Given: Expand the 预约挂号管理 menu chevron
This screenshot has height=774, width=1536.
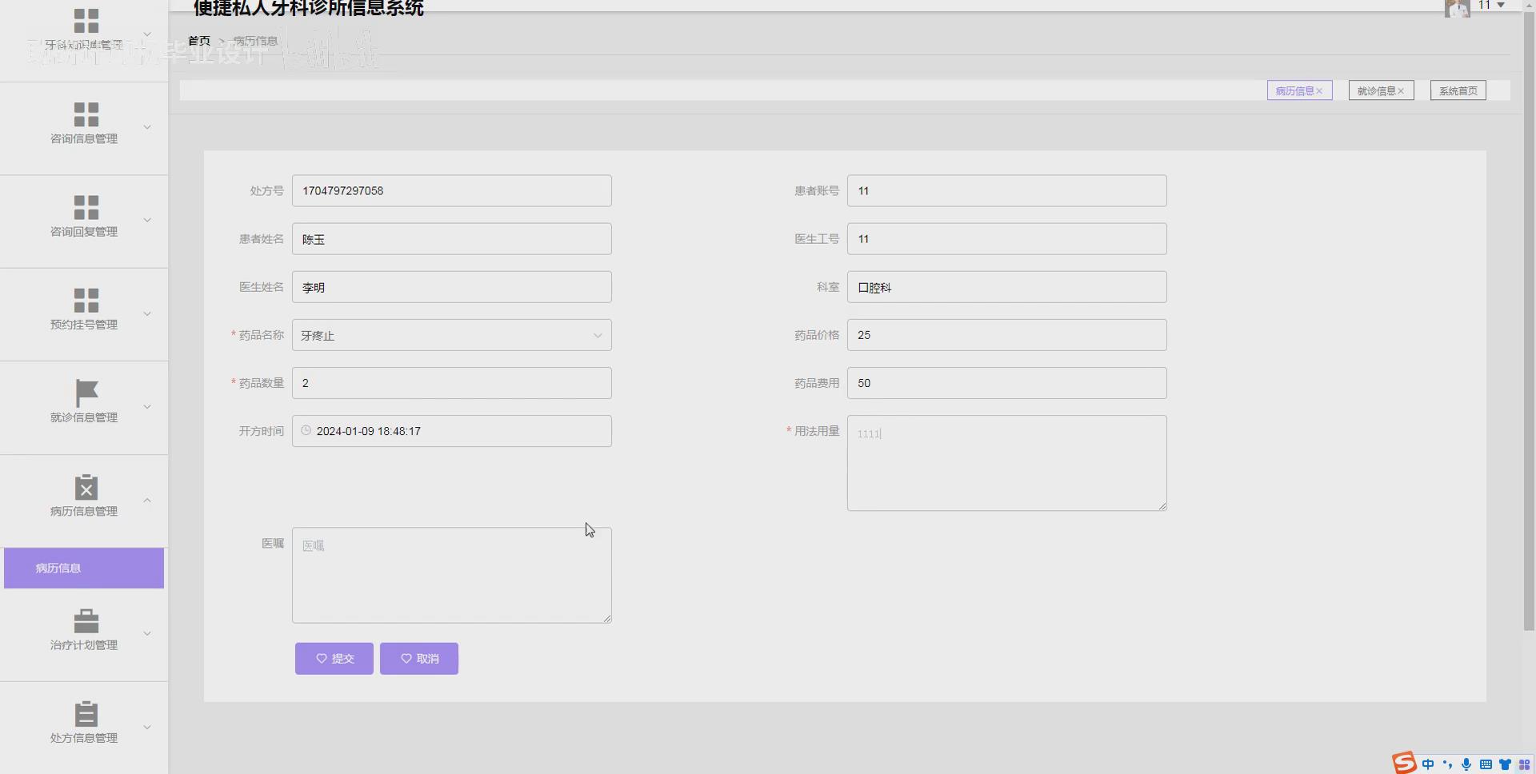Looking at the screenshot, I should (147, 313).
